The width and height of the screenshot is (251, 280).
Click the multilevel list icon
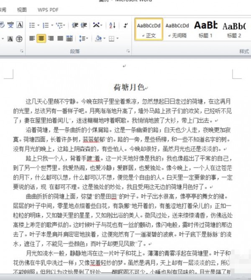(59, 25)
